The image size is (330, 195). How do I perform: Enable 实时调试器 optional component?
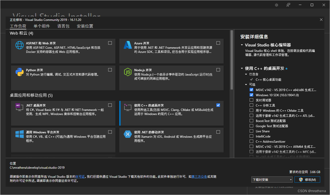pyautogui.click(x=251, y=100)
